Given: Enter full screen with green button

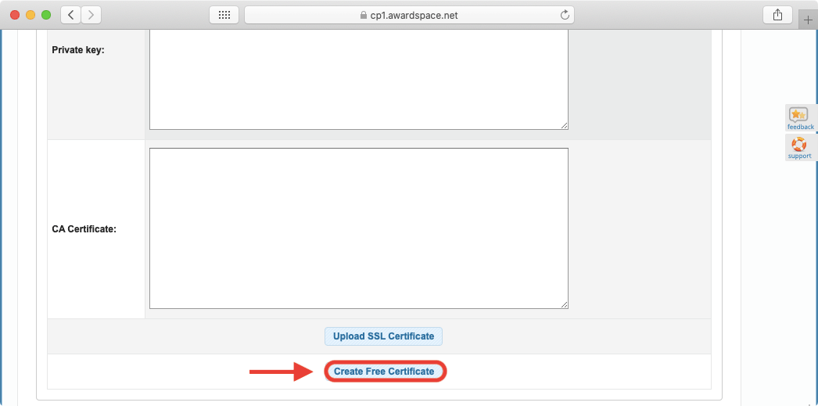Looking at the screenshot, I should (x=46, y=15).
